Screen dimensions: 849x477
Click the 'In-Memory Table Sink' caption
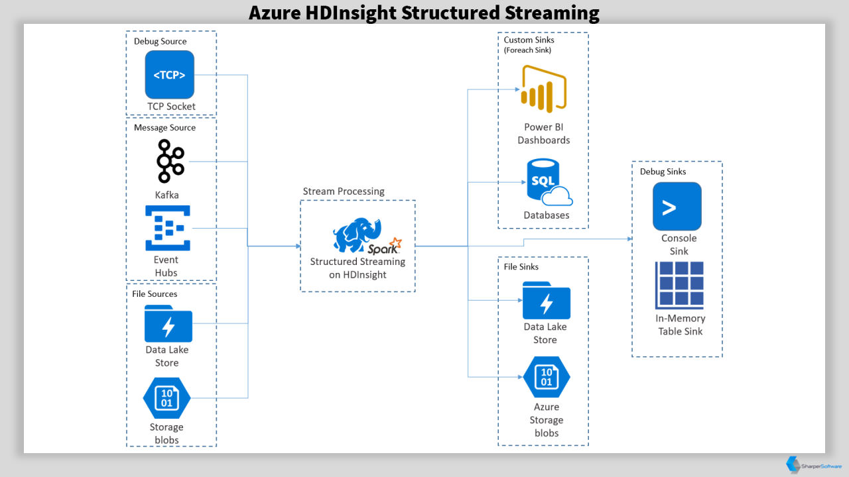click(x=681, y=325)
